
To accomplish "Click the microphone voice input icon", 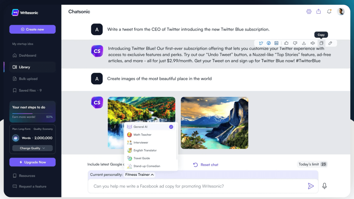I will pos(325,186).
